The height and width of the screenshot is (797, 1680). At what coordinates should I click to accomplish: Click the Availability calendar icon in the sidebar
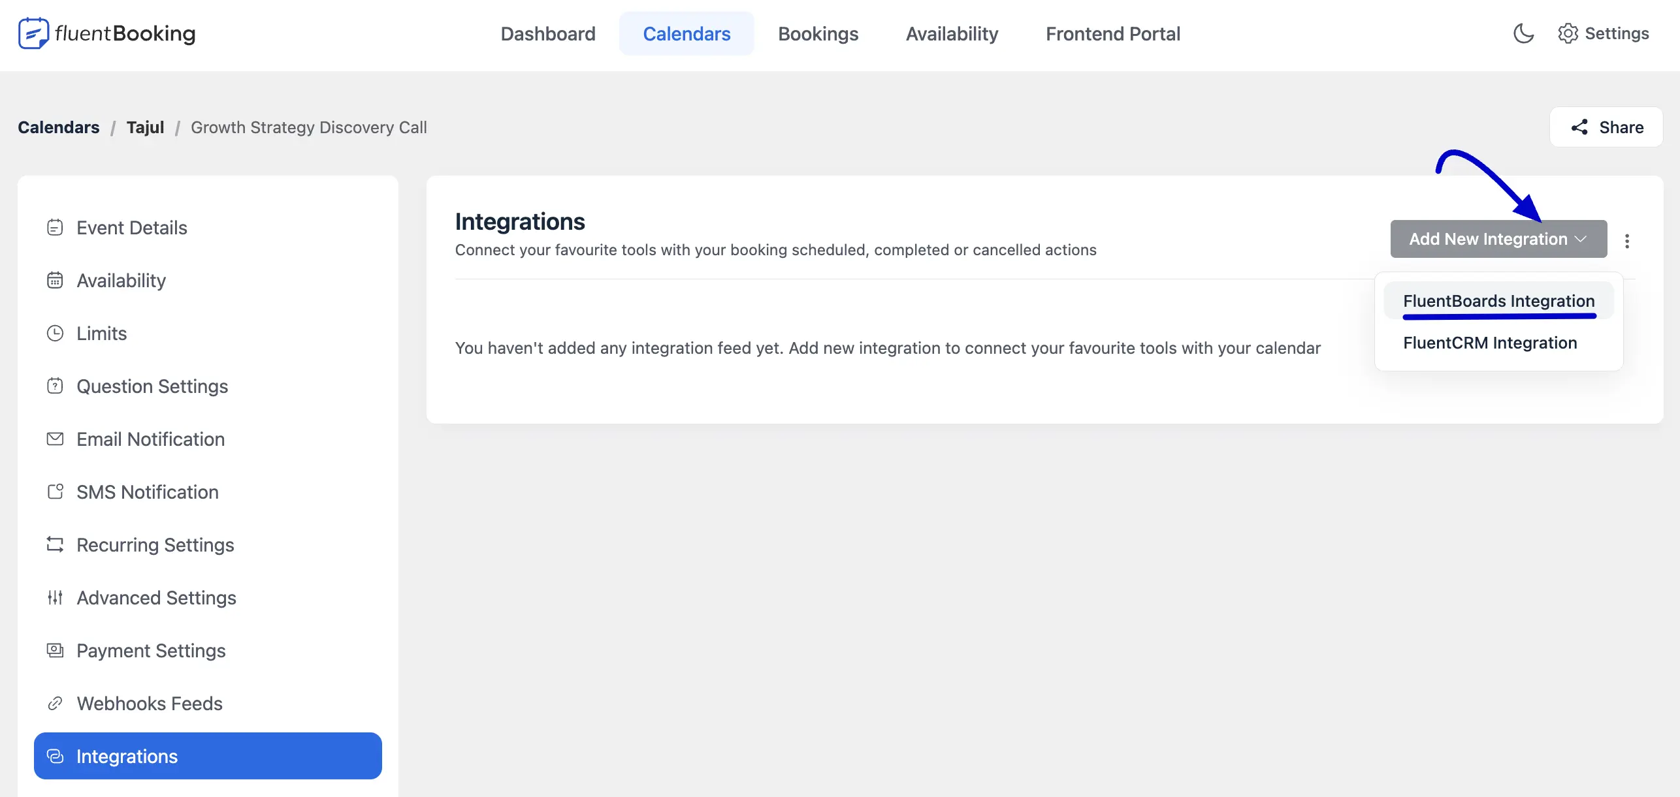(x=55, y=280)
